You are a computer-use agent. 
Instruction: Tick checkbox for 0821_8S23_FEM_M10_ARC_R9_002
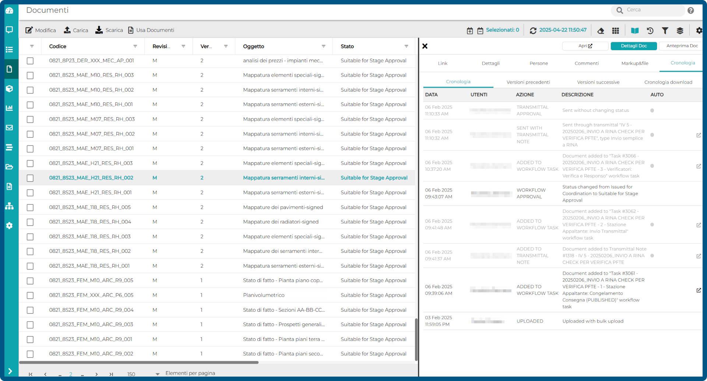(x=30, y=354)
